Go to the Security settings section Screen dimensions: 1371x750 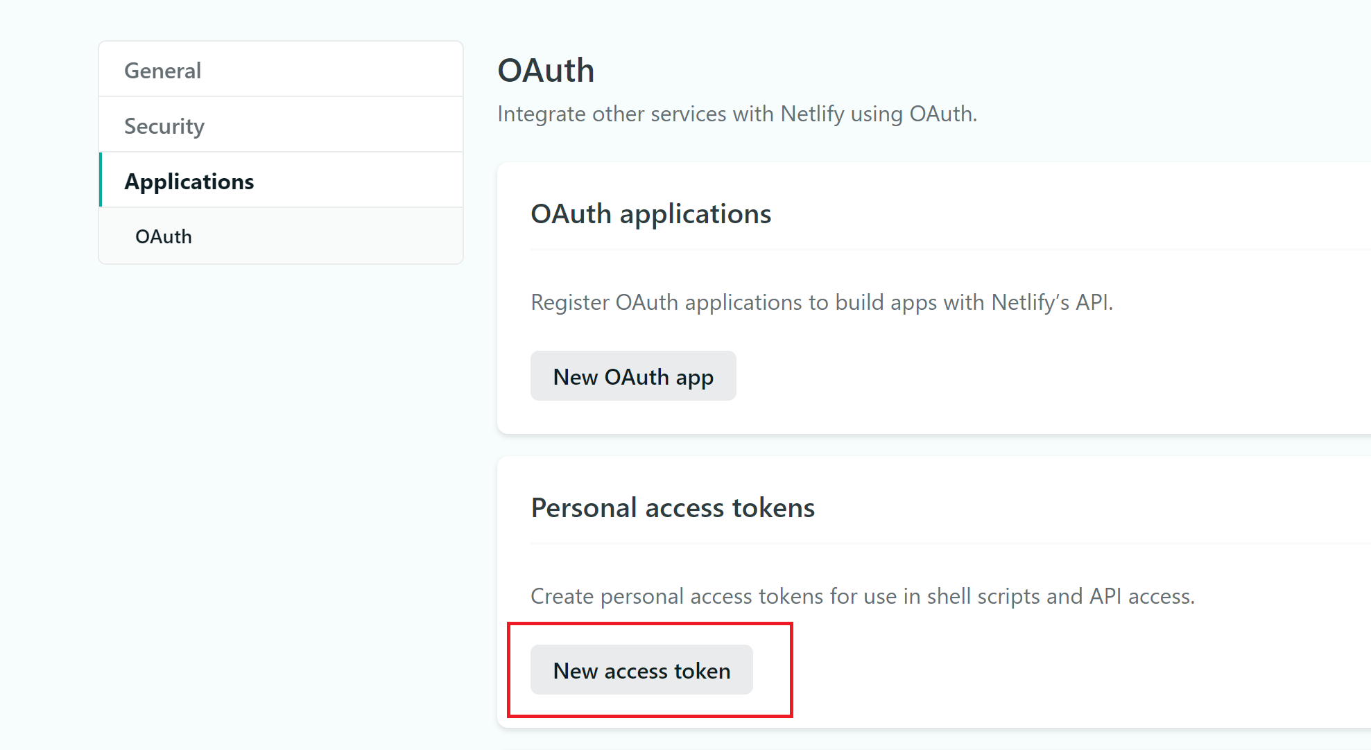point(164,126)
